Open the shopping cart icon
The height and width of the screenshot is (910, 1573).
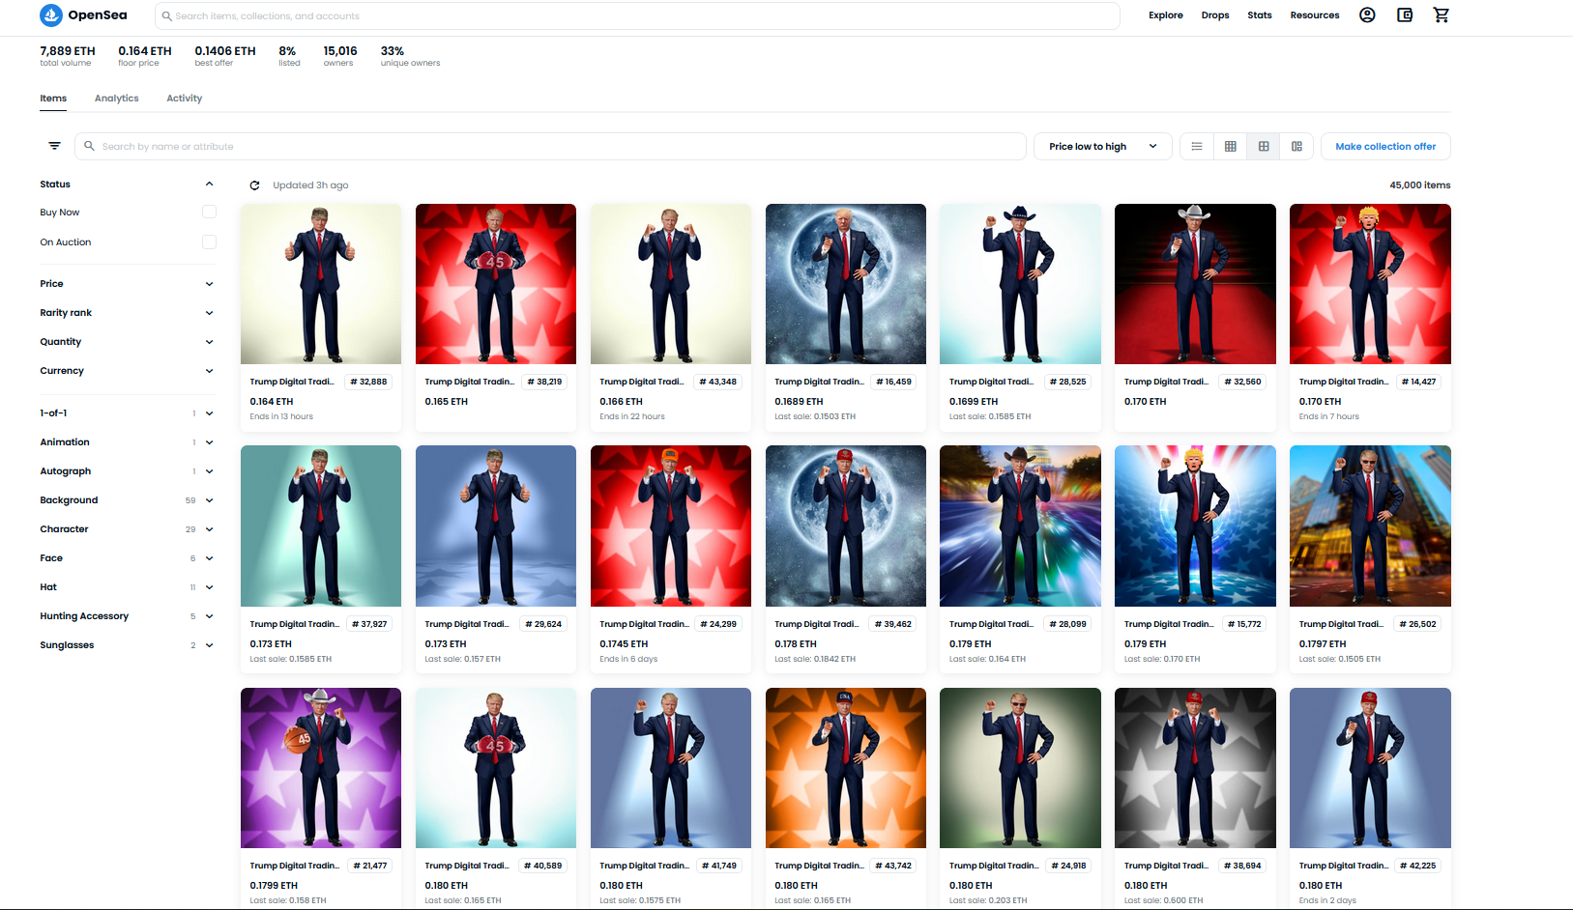[1442, 15]
